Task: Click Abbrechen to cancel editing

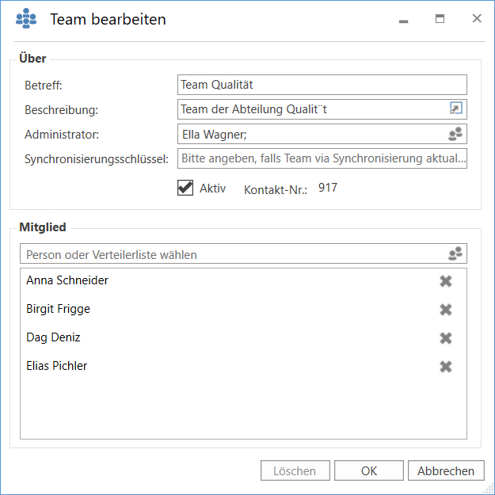Action: click(x=446, y=470)
